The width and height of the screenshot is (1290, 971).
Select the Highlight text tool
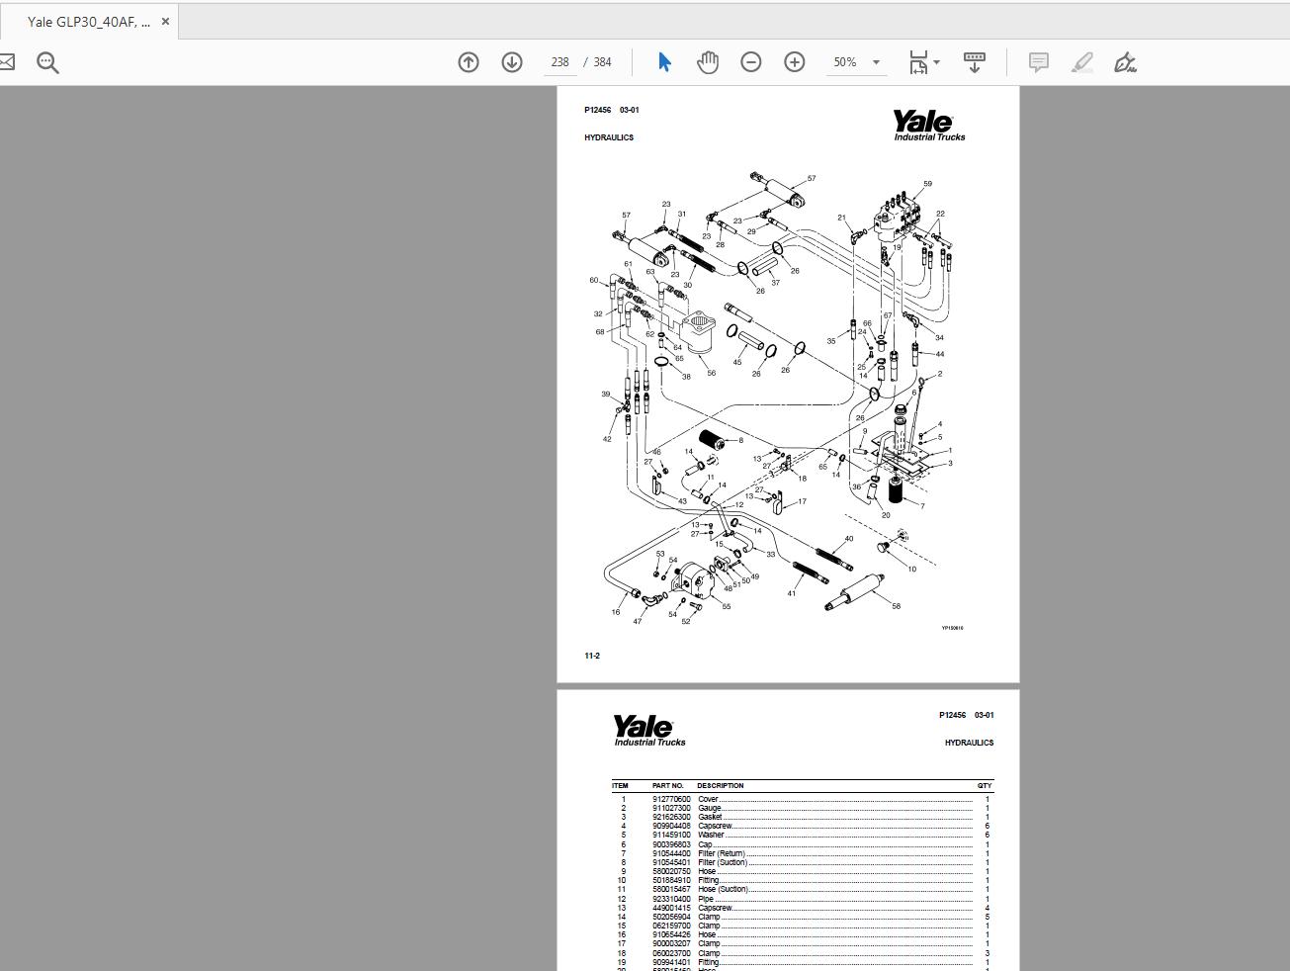pyautogui.click(x=1081, y=61)
